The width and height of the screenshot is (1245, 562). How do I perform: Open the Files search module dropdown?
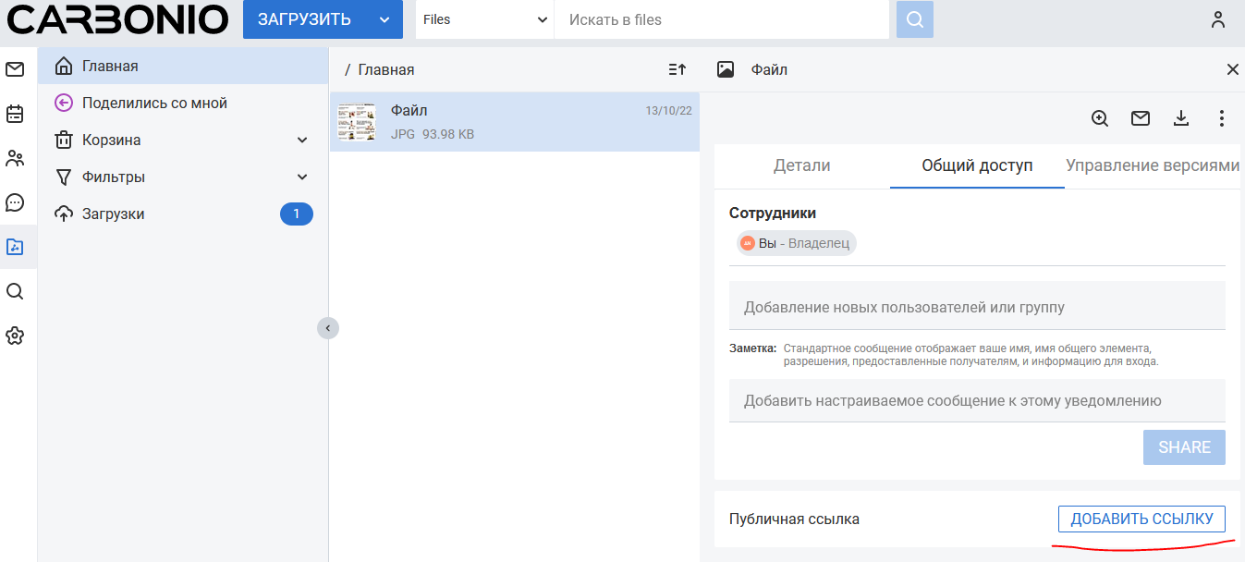(x=484, y=19)
